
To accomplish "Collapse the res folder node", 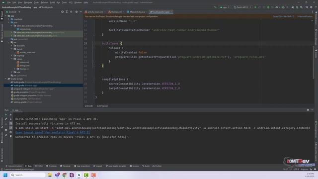I will click(9, 42).
